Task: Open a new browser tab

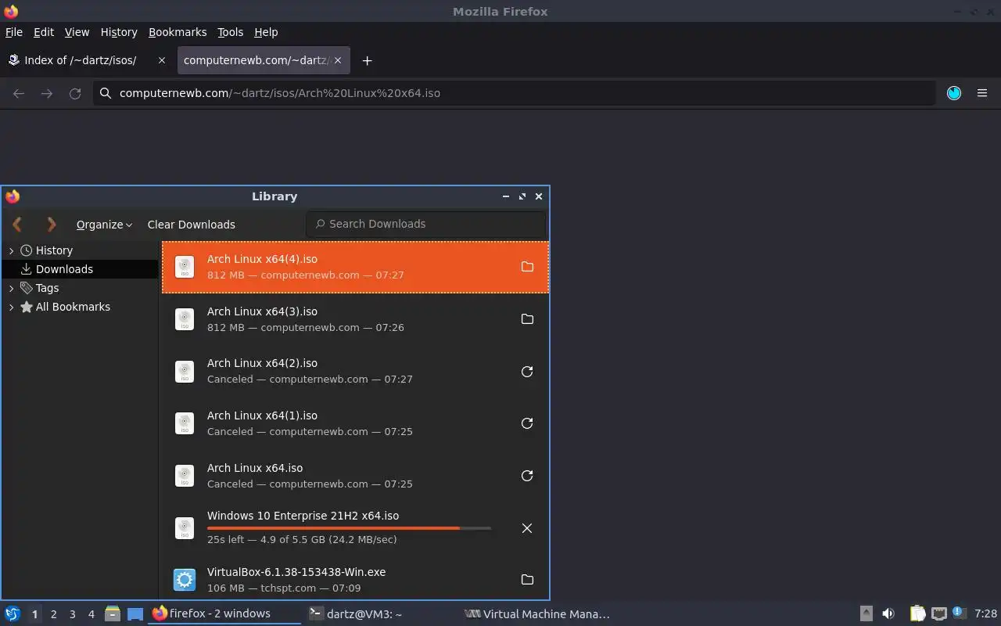Action: (367, 60)
